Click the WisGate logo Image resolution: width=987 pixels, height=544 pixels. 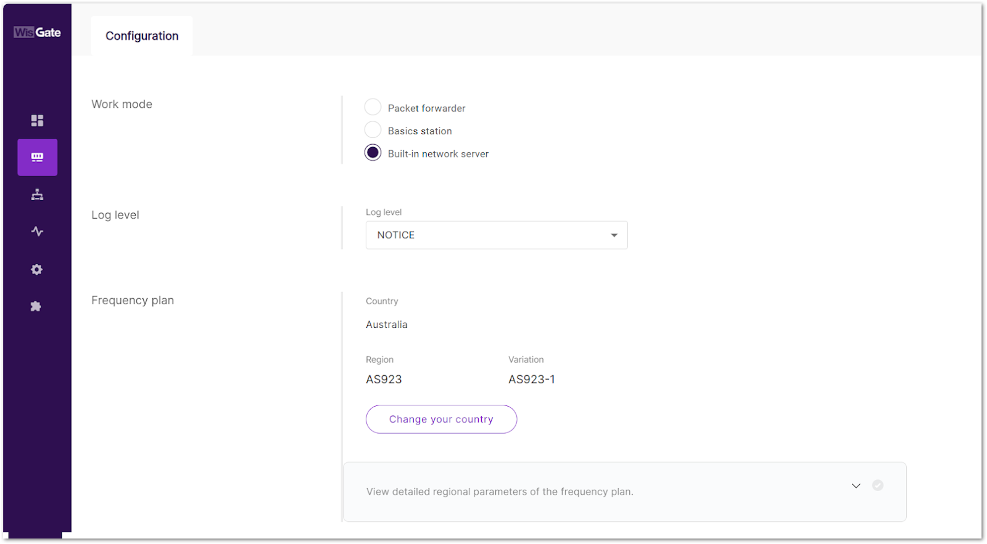pyautogui.click(x=37, y=31)
